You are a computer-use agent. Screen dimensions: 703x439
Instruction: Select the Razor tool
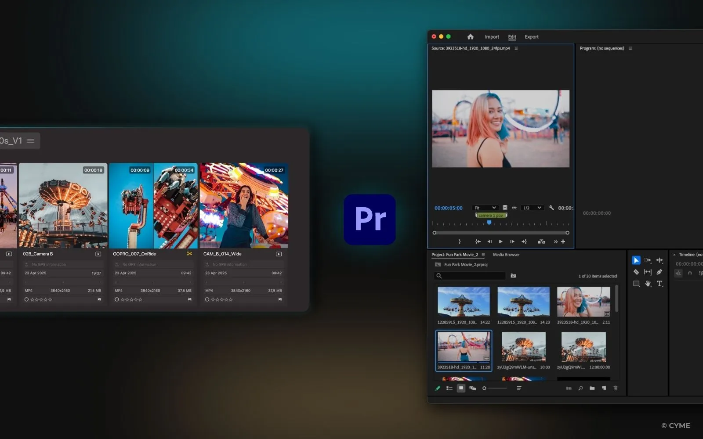[x=636, y=272]
